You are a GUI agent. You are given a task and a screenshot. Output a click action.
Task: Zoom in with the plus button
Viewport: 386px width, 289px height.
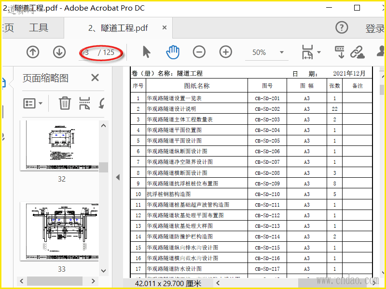point(225,52)
